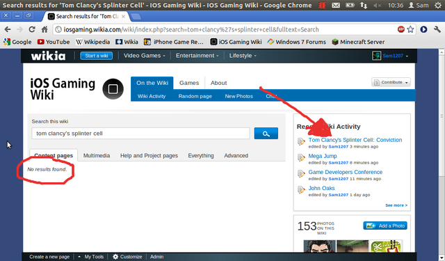
Task: Open the Wikipedia bookmark
Action: point(92,42)
